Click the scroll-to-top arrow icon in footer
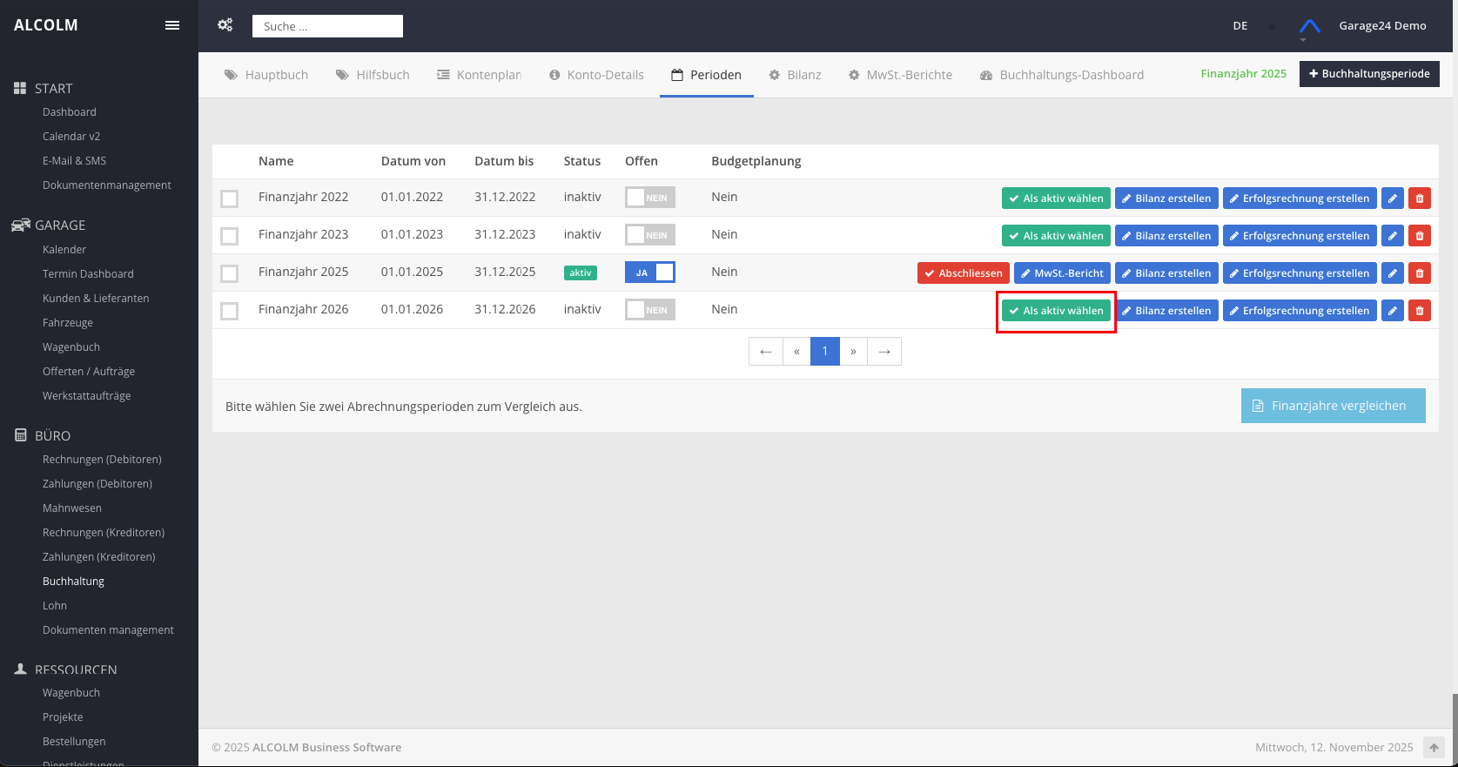The image size is (1458, 767). 1434,748
